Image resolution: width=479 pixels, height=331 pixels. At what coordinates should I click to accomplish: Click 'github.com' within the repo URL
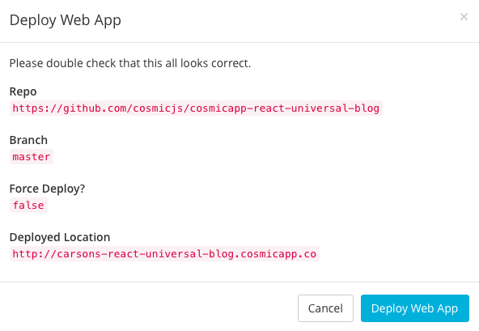tap(94, 108)
